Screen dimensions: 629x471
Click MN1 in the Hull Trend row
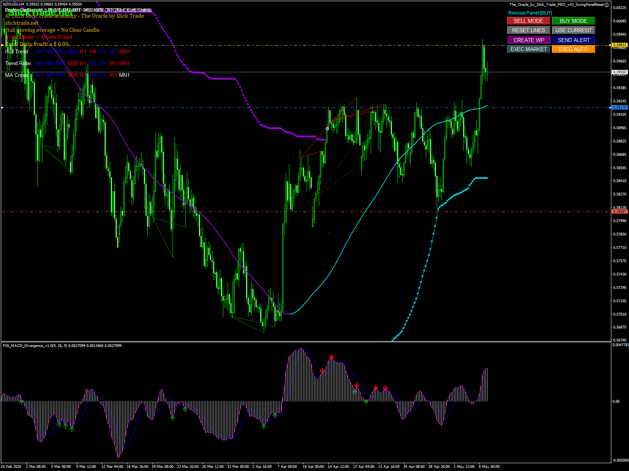124,51
